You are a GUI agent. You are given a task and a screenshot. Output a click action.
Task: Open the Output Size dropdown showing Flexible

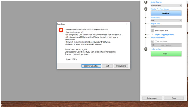166,27
